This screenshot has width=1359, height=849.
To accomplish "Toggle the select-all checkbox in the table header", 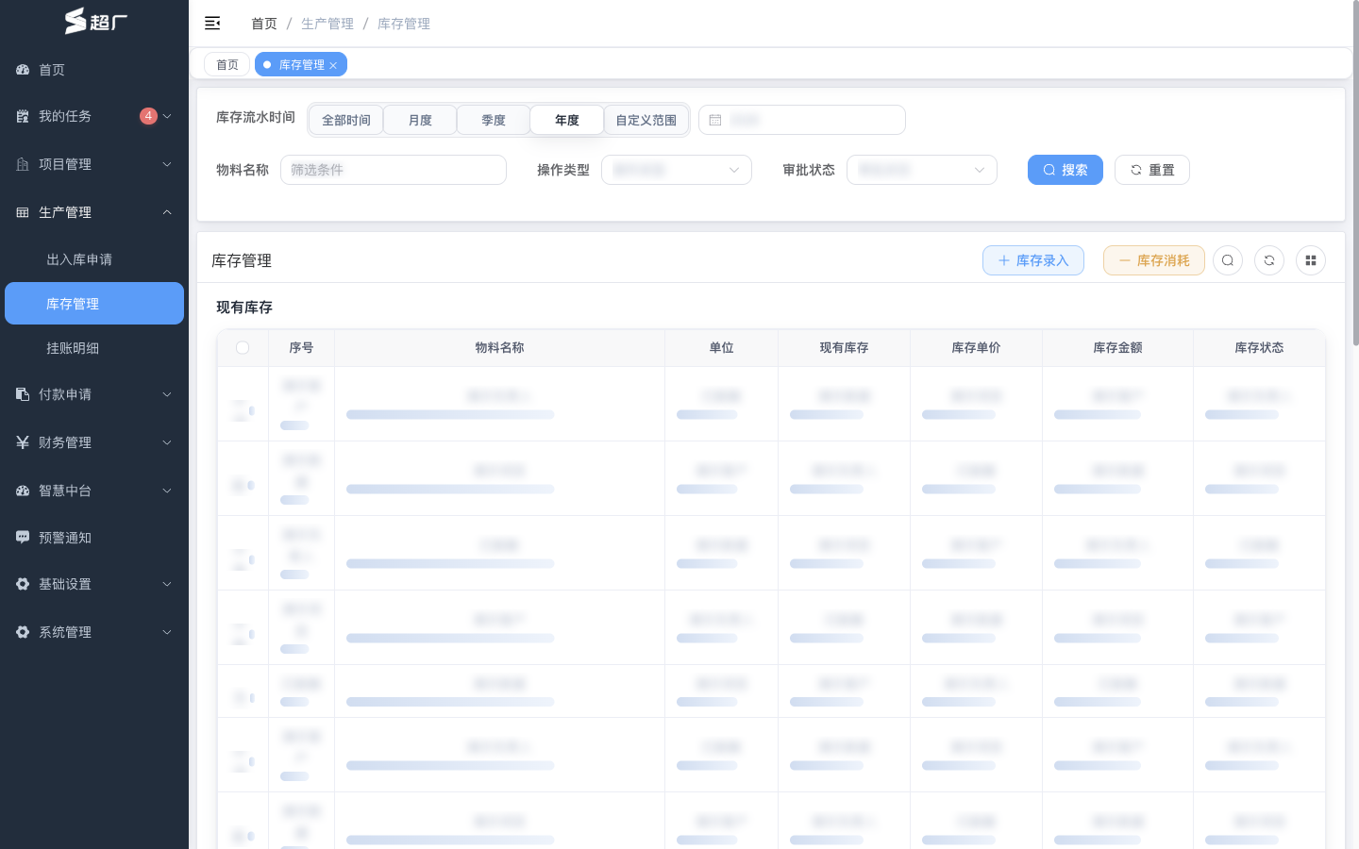I will [243, 348].
